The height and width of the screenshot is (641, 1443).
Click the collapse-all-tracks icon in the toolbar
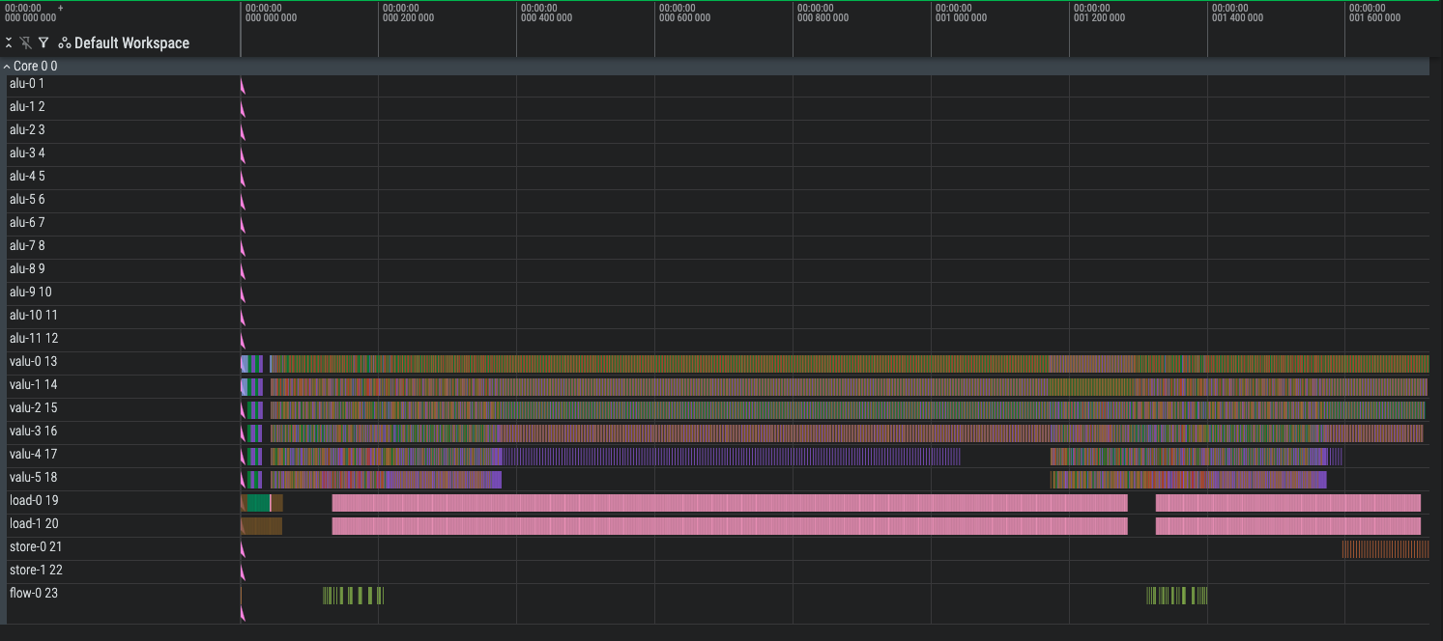[10, 43]
